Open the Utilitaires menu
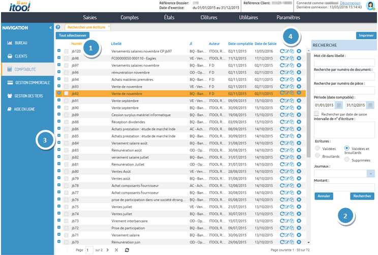 (x=248, y=17)
